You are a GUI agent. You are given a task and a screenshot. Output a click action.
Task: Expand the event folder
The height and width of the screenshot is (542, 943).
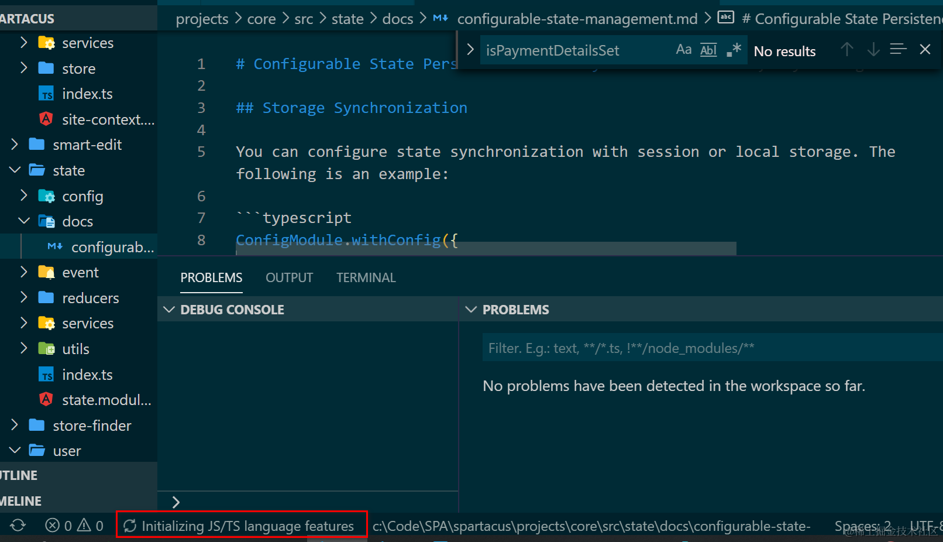[x=24, y=272]
